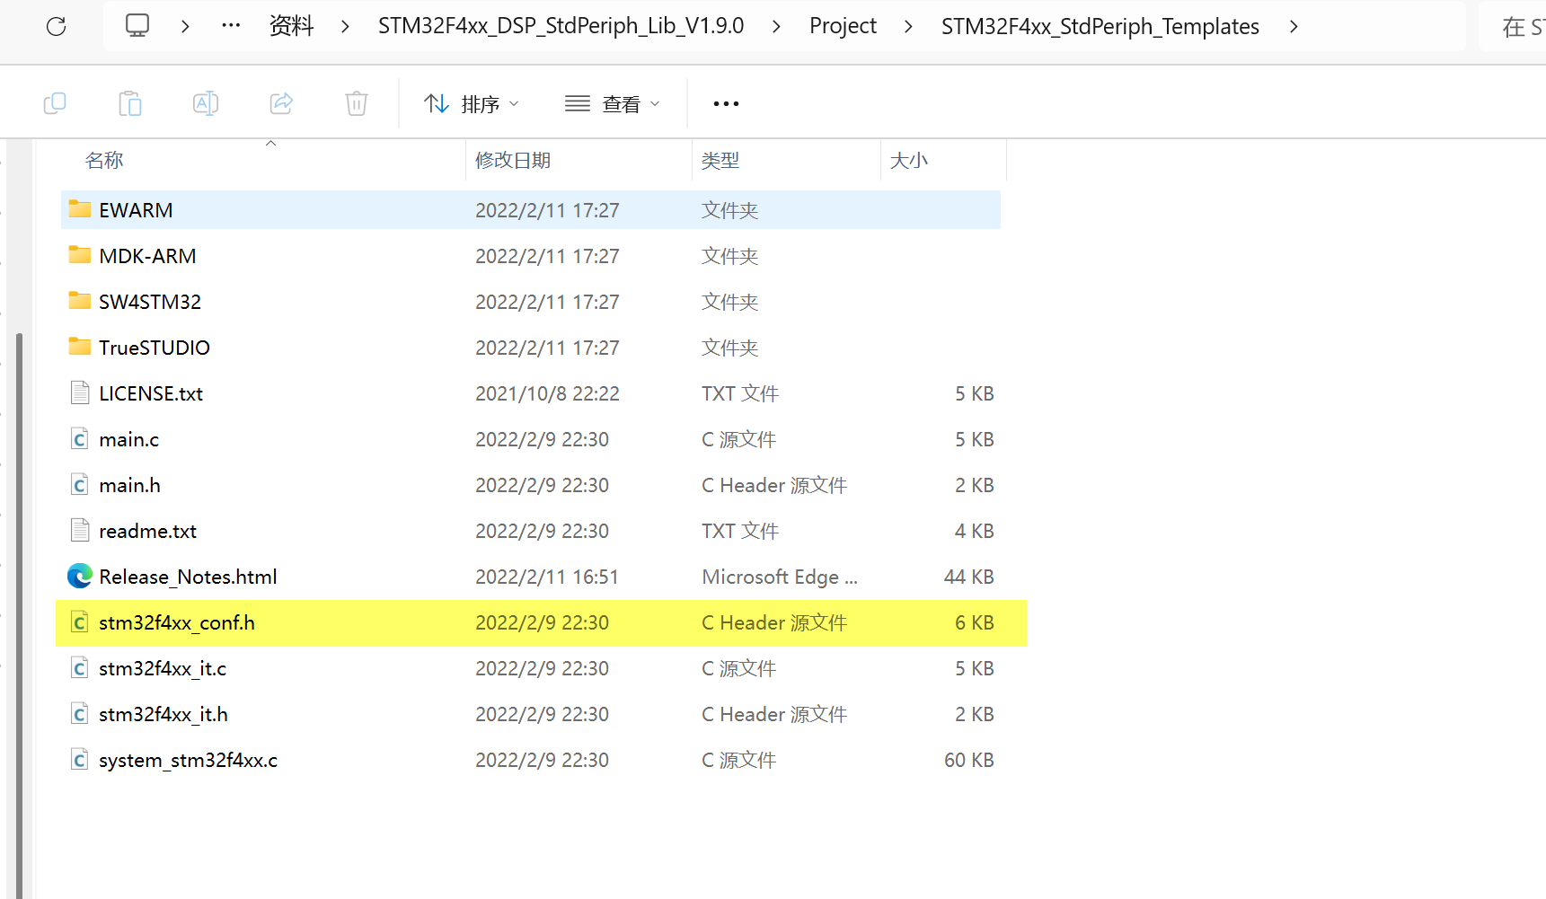Sort by the 名称 column header

coord(104,160)
